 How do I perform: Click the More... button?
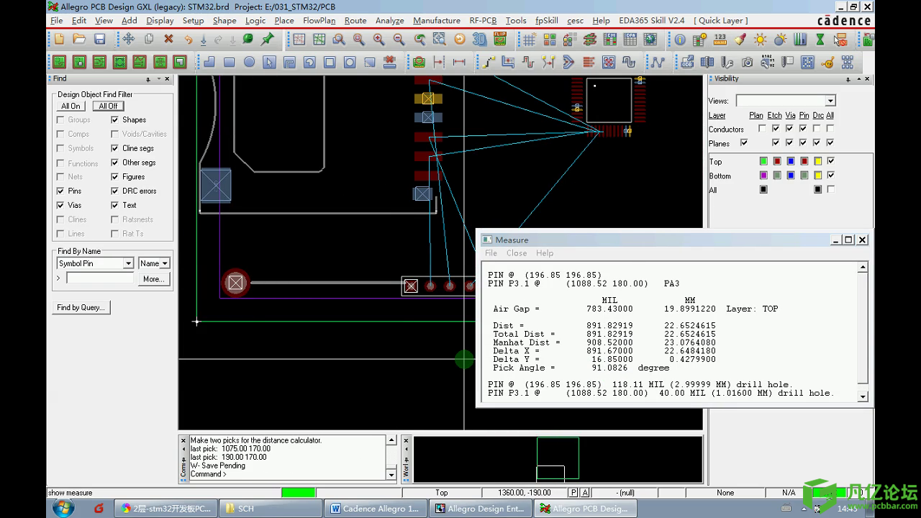click(153, 278)
